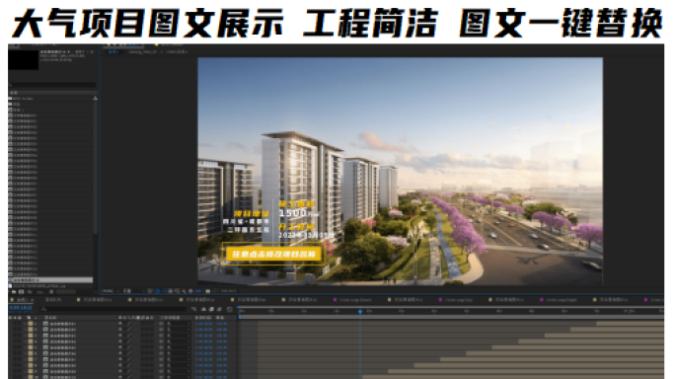The height and width of the screenshot is (379, 675).
Task: Click parent pick whip of layer 1
Action: [x=161, y=324]
